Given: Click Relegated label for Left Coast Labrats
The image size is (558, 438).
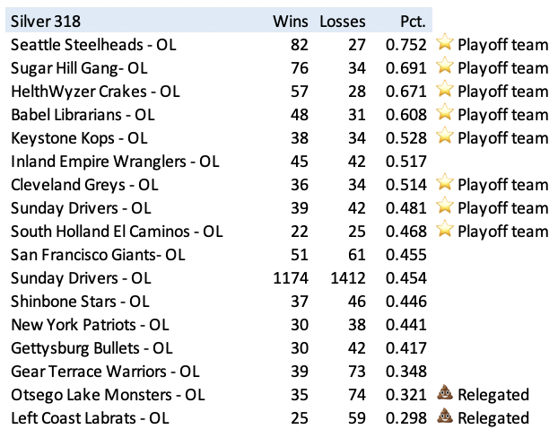Looking at the screenshot, I should (493, 417).
